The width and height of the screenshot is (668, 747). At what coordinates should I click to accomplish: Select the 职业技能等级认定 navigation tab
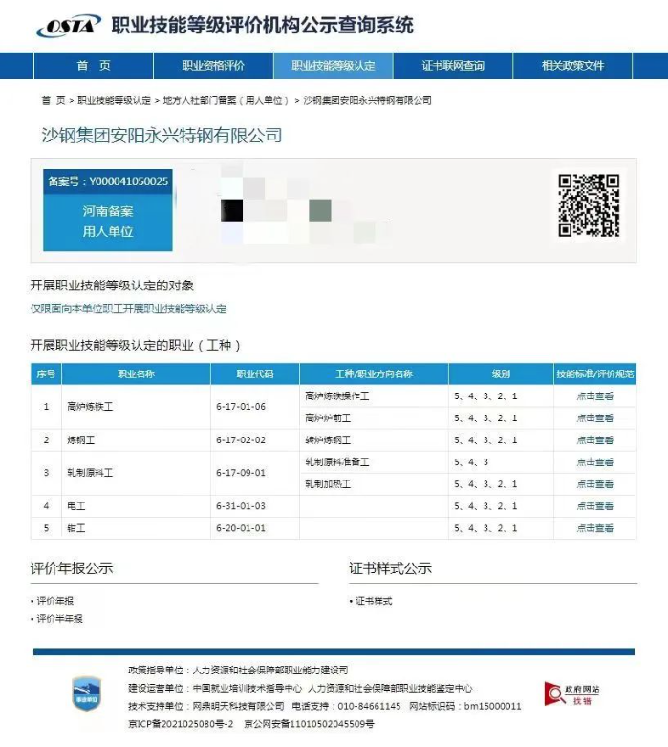pos(334,66)
